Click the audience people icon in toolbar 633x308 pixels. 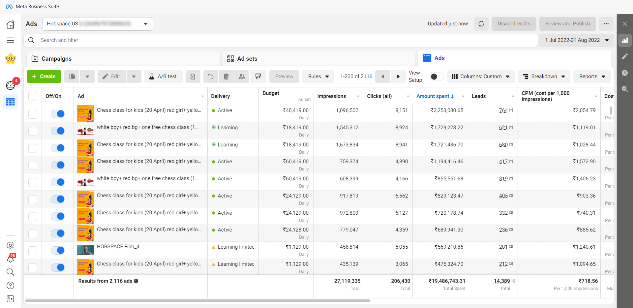pyautogui.click(x=242, y=77)
